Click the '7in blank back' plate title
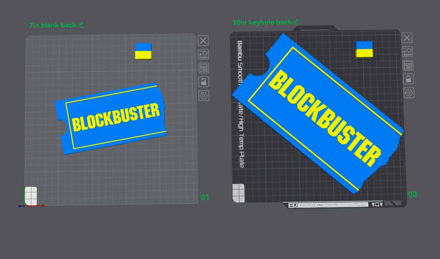This screenshot has height=259, width=440. coord(52,25)
